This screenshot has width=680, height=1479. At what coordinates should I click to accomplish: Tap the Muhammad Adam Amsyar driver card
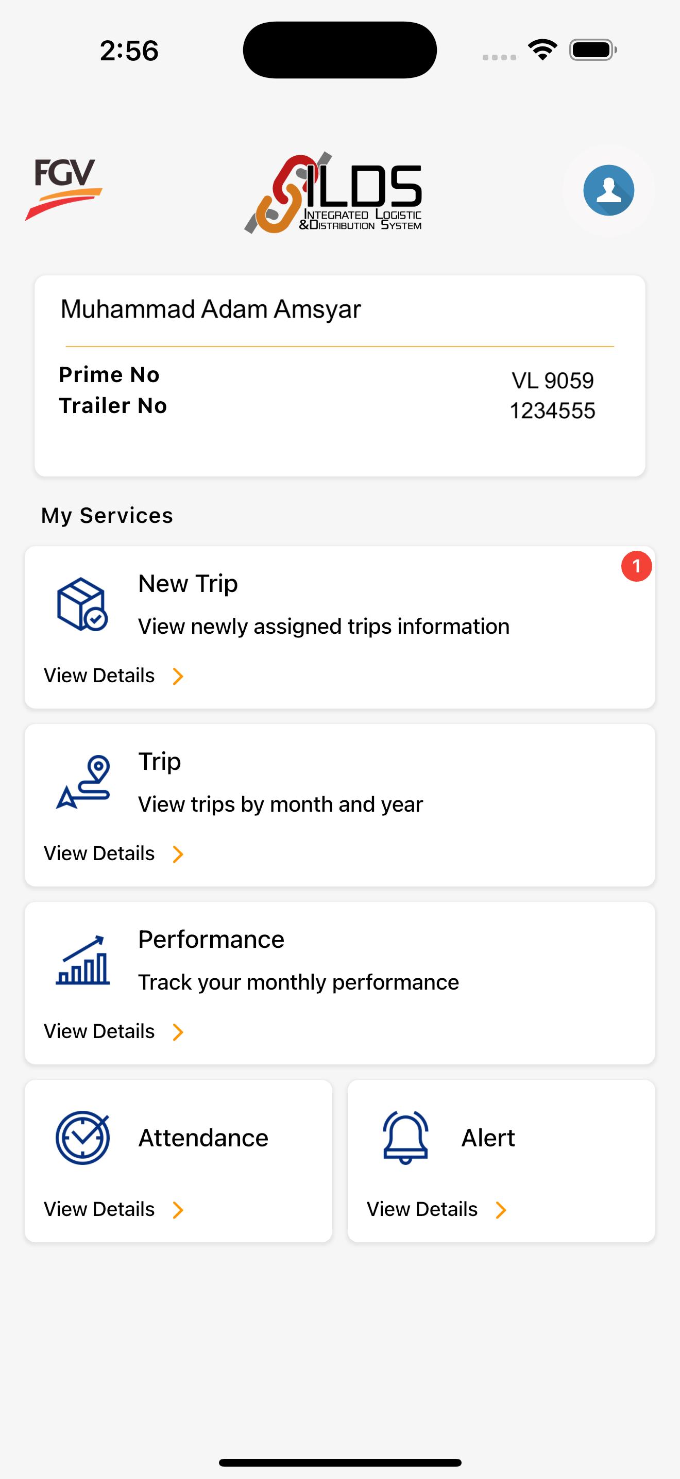coord(340,376)
